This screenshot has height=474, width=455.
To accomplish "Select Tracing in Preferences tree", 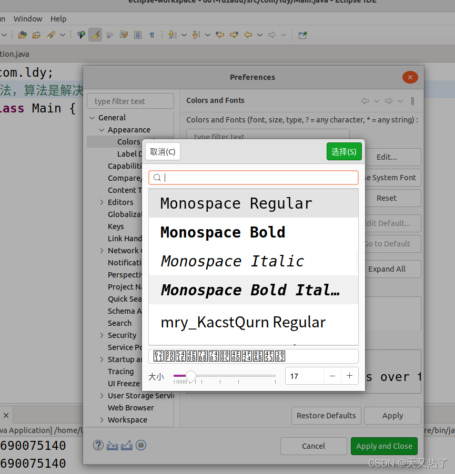I will pos(120,372).
